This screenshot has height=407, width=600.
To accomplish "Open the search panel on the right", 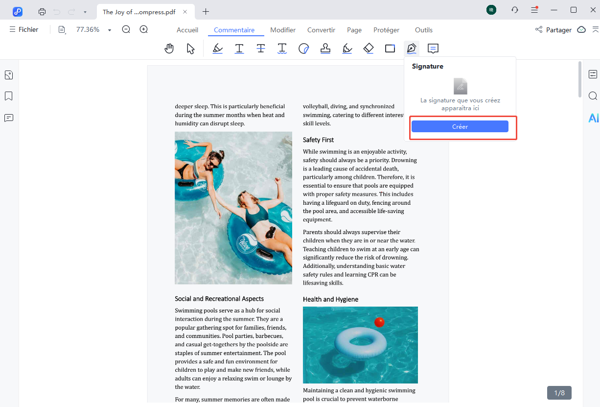I will [593, 96].
